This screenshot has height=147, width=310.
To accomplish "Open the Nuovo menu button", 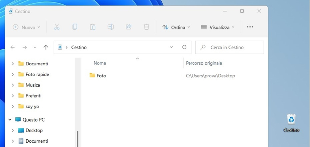I will (26, 27).
